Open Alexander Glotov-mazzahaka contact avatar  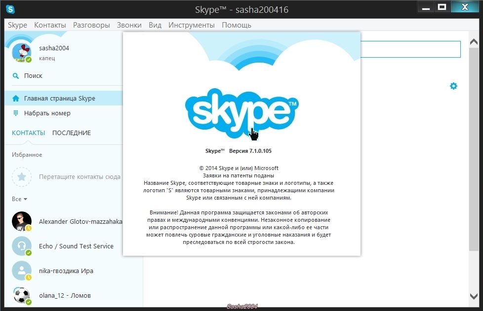coord(22,222)
